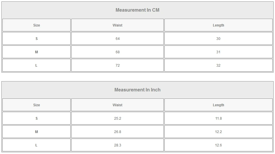Click the 11.8 inch length cell
Viewport: 275px width, 154px height.
tap(218, 118)
